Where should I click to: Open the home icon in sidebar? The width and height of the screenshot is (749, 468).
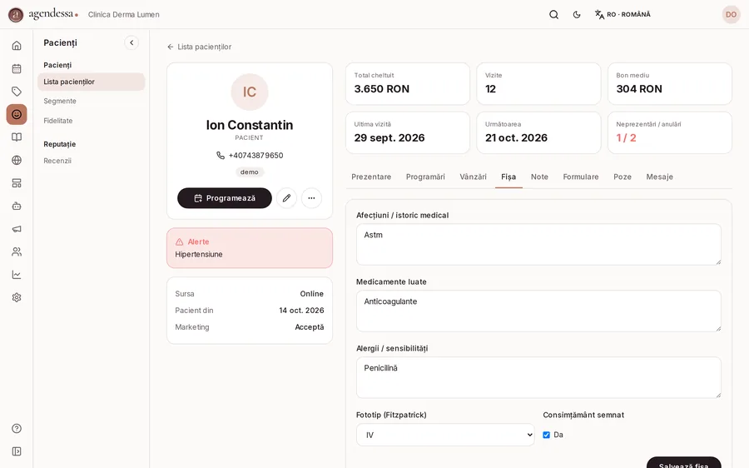point(17,46)
